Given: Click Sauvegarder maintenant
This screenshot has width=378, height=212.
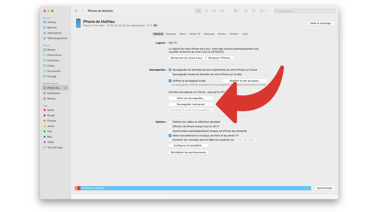Looking at the screenshot, I should (x=191, y=104).
